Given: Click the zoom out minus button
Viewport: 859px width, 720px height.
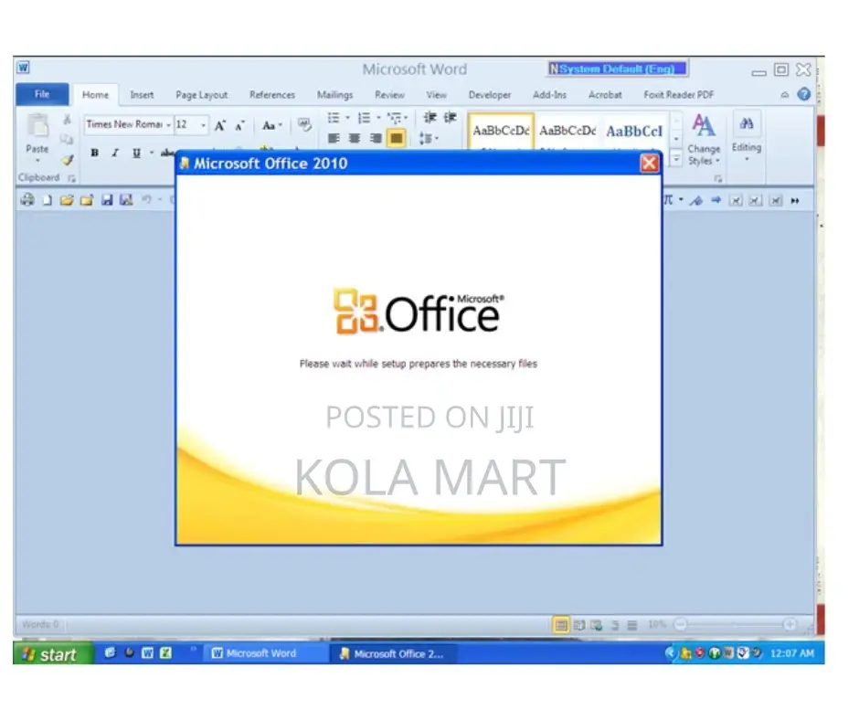Looking at the screenshot, I should point(681,624).
